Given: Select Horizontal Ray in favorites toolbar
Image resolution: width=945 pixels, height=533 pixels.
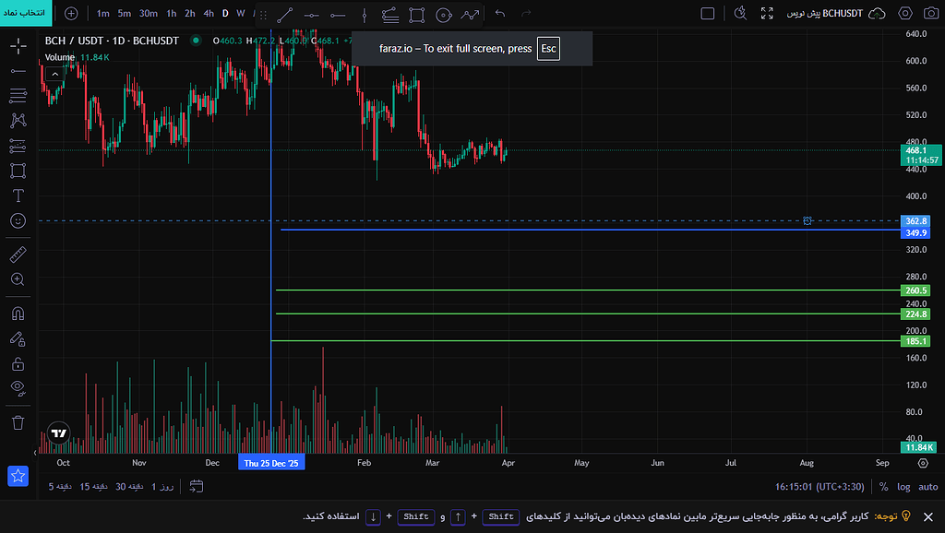Looking at the screenshot, I should click(x=338, y=15).
